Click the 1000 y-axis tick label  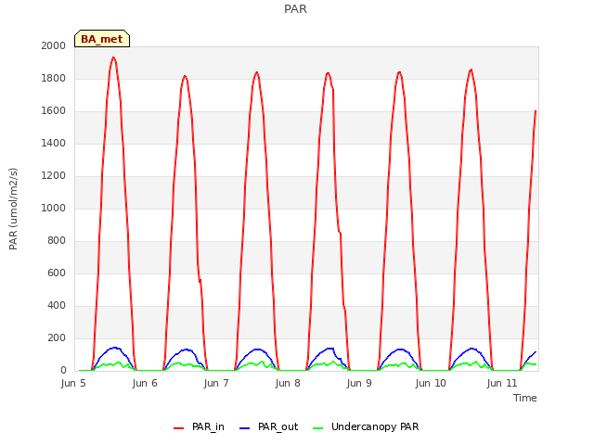[54, 208]
